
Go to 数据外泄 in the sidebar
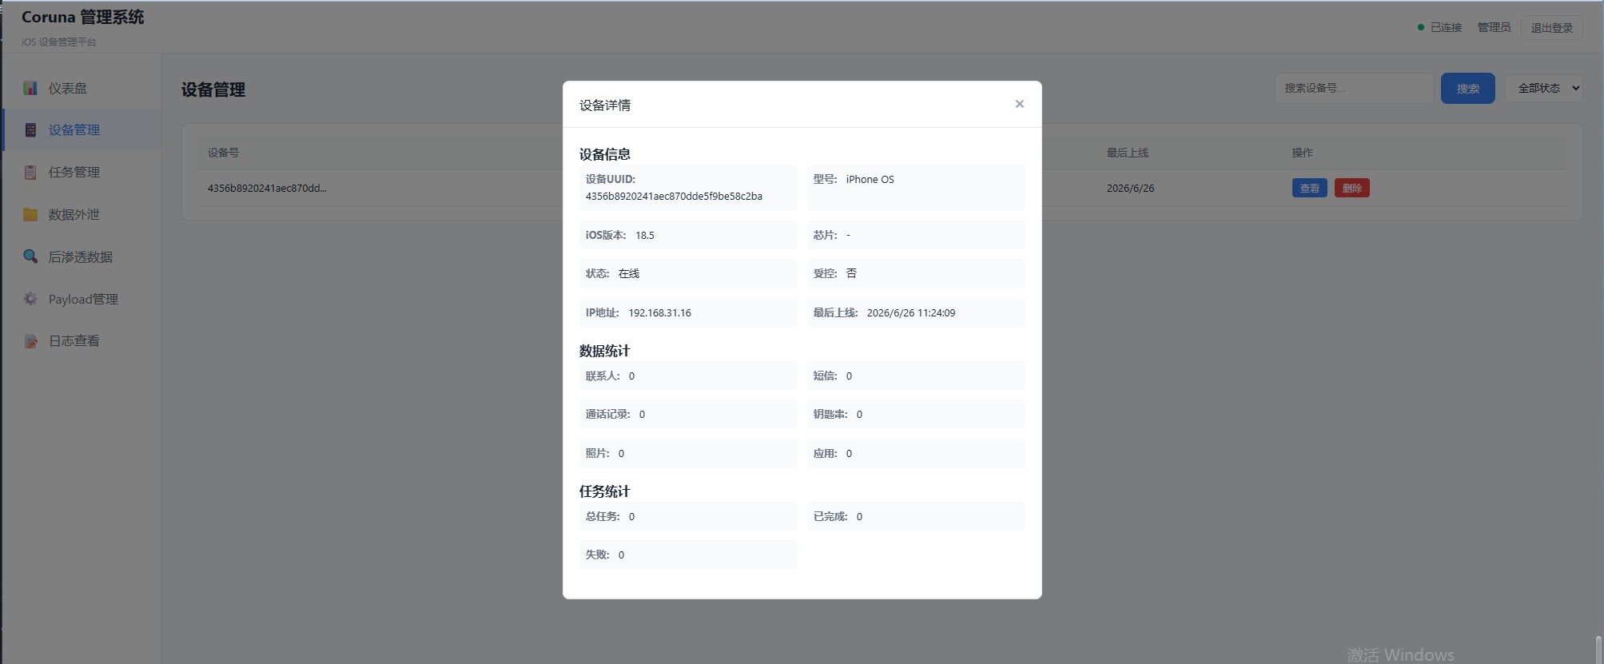point(82,214)
